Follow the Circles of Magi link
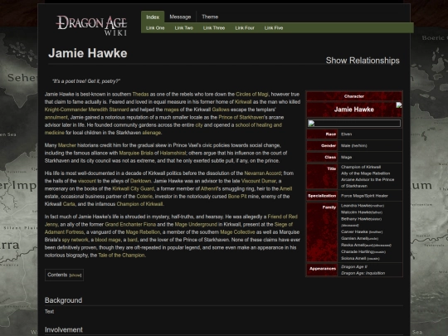This screenshot has height=336, width=448. pyautogui.click(x=252, y=94)
